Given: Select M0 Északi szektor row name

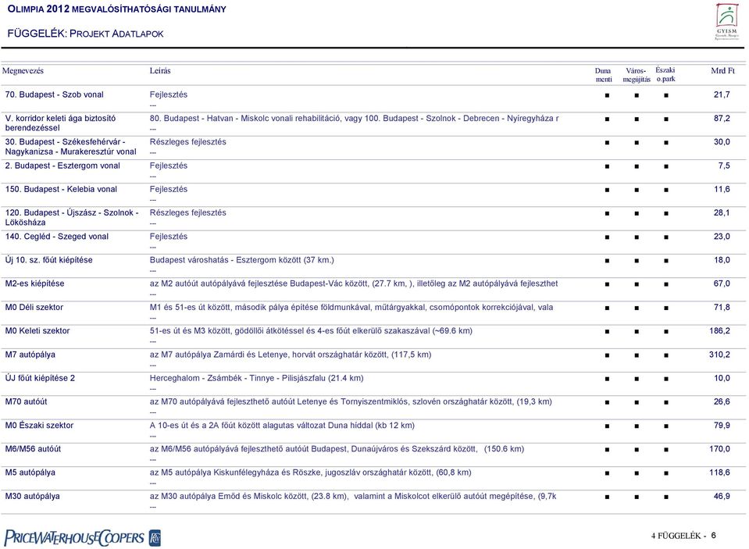Looking at the screenshot, I should pos(39,426).
